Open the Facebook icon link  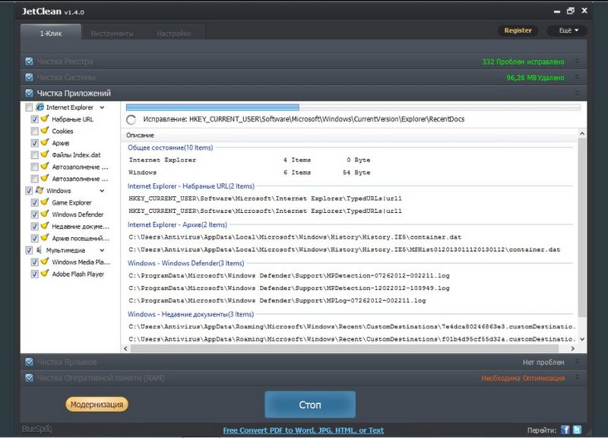(565, 430)
